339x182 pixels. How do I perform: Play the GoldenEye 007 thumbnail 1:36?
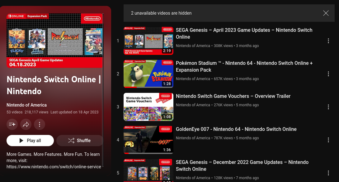coord(148,140)
